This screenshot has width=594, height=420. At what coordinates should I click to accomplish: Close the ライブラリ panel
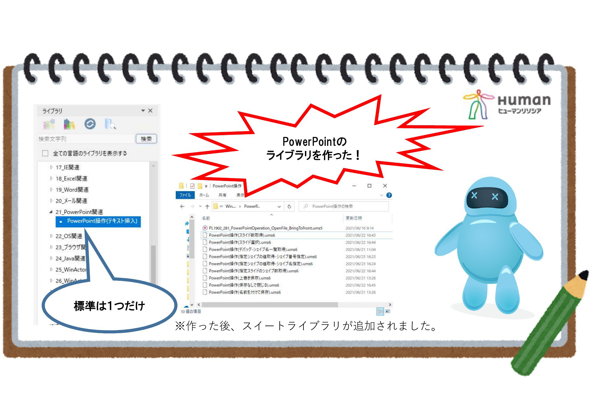[x=150, y=110]
